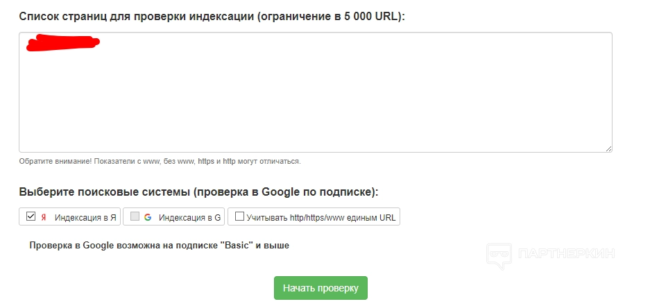
Task: Enable the single URL http/https/www checkbox
Action: point(240,216)
